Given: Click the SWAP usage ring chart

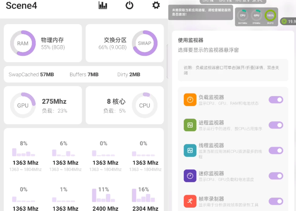Looking at the screenshot, I should pyautogui.click(x=145, y=43).
